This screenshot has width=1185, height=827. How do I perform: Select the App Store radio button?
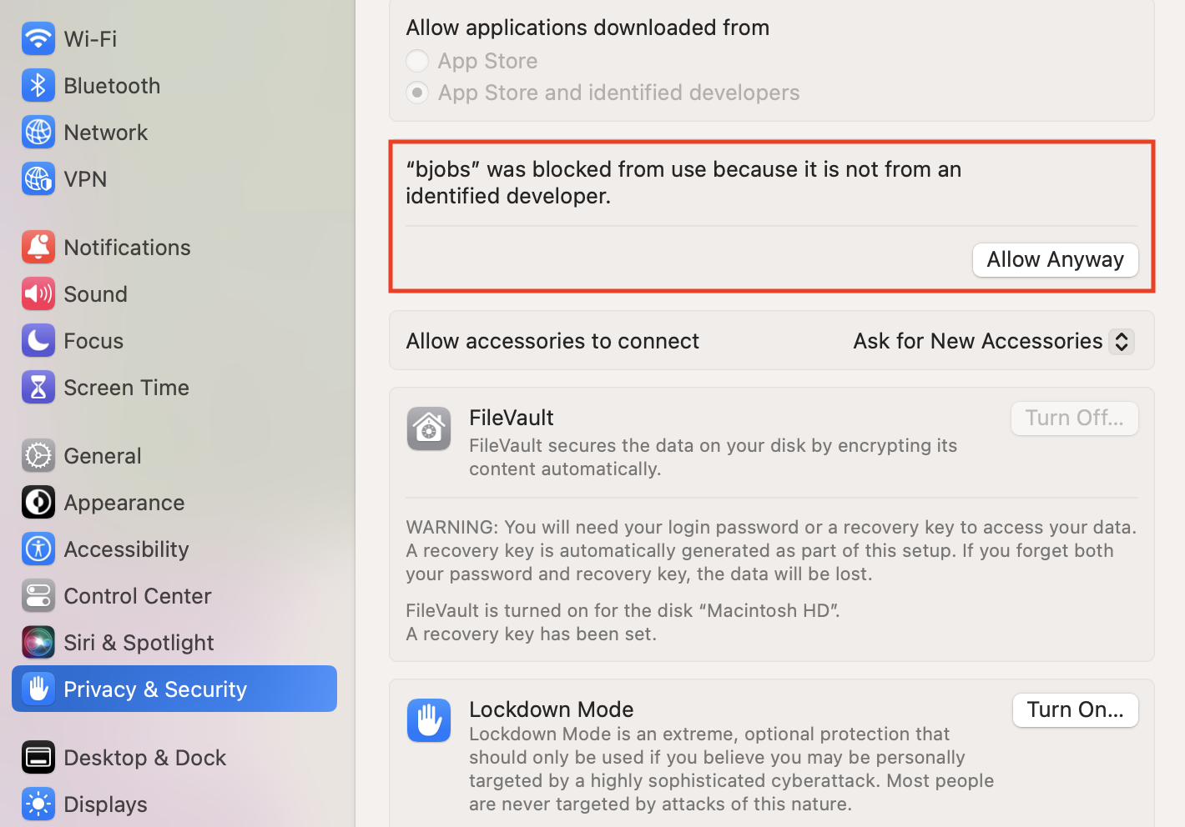click(x=417, y=61)
